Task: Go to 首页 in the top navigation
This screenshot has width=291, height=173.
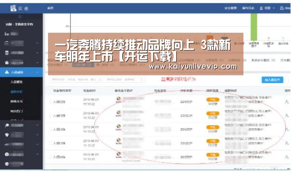Action: pos(50,8)
